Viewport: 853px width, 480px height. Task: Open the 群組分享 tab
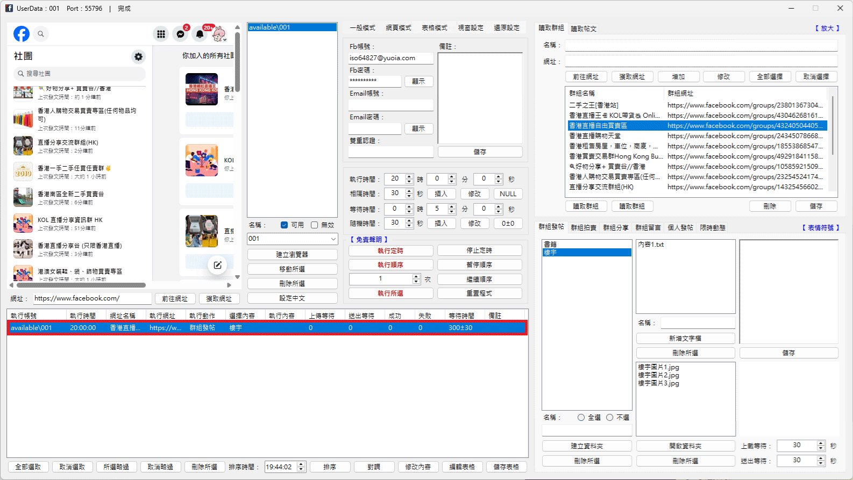click(x=616, y=228)
